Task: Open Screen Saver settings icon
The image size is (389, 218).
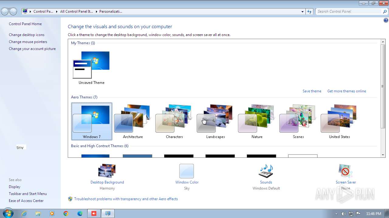Action: [x=346, y=171]
